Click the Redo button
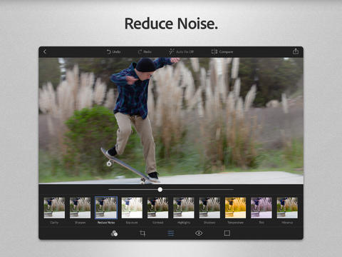This screenshot has width=342, height=257. coord(145,51)
